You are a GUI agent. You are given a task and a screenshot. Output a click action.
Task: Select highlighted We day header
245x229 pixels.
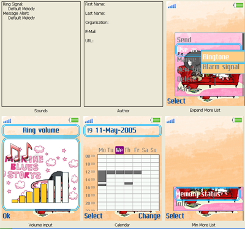[x=119, y=150]
